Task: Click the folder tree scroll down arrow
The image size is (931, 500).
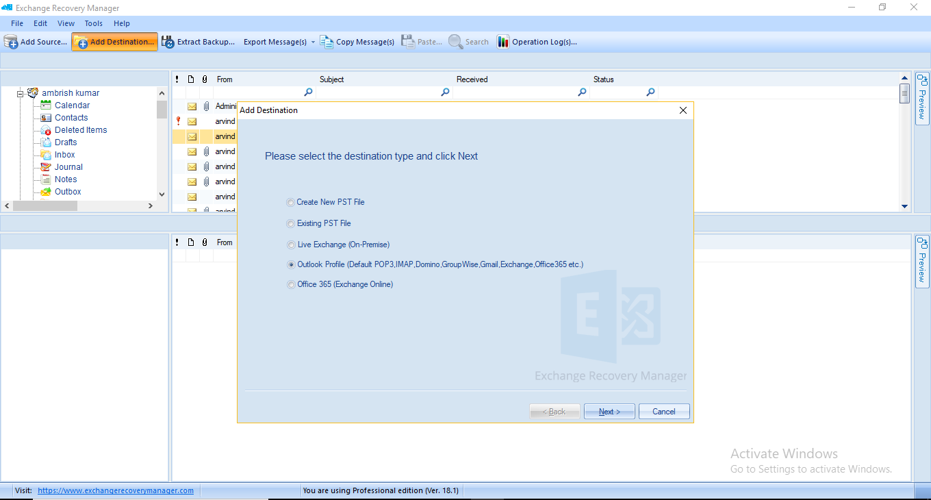Action: 162,194
